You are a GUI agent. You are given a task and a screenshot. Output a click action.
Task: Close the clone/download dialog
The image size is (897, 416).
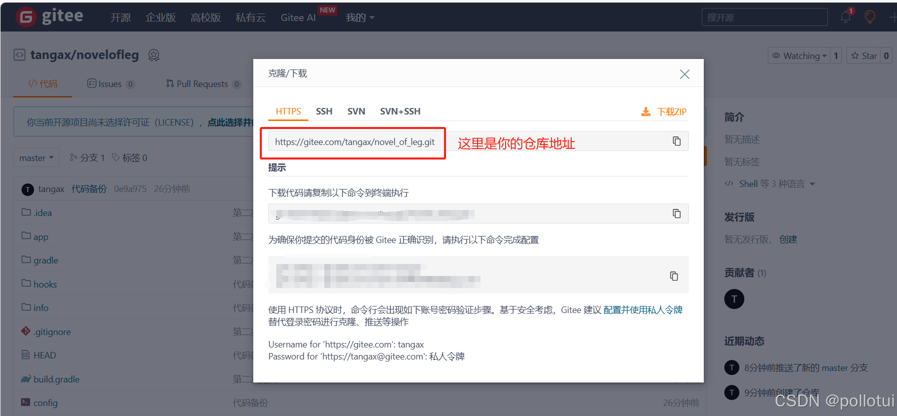click(684, 74)
